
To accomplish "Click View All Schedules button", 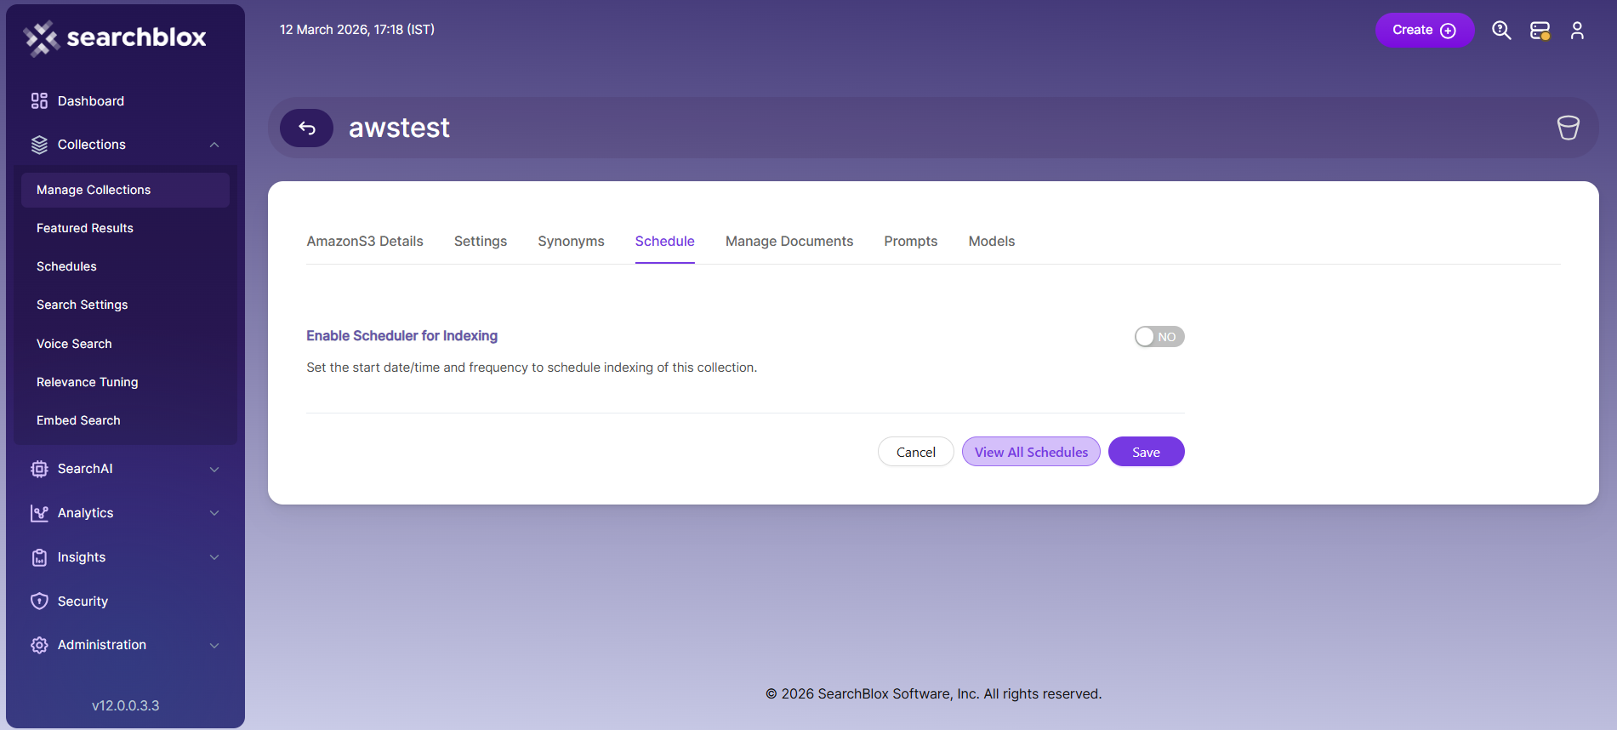I will [1031, 452].
